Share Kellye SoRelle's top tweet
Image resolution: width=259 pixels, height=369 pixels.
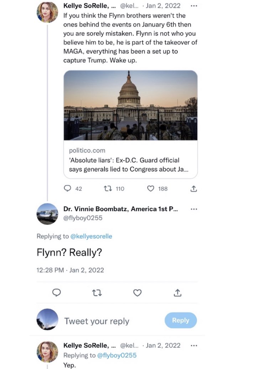tap(193, 189)
